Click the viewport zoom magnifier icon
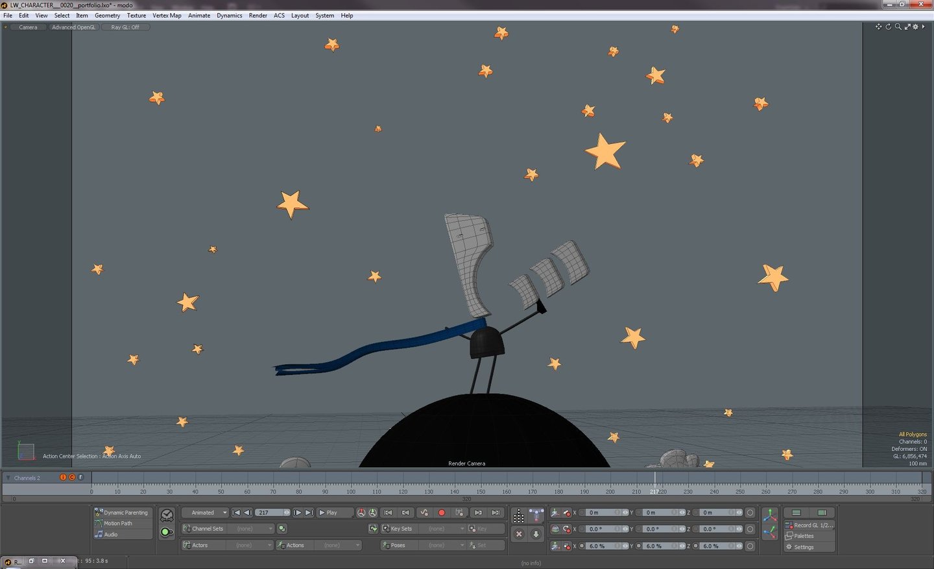The height and width of the screenshot is (569, 934). (x=898, y=27)
